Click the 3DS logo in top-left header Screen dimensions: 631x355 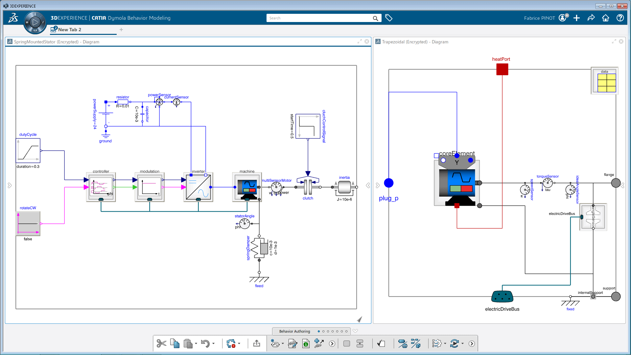pyautogui.click(x=13, y=18)
